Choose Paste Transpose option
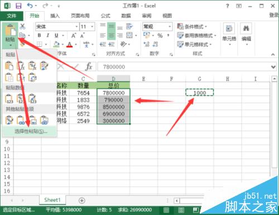 [x=32, y=77]
